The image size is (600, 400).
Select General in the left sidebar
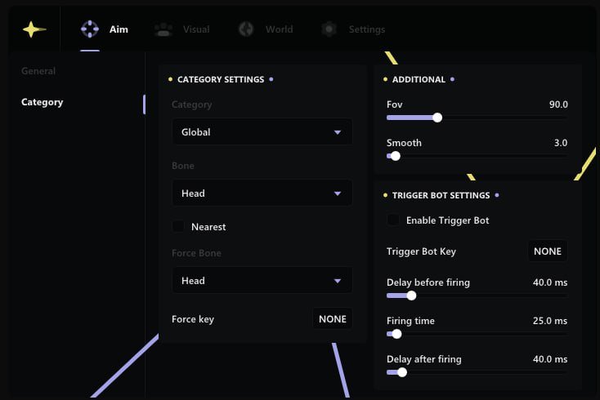point(38,71)
